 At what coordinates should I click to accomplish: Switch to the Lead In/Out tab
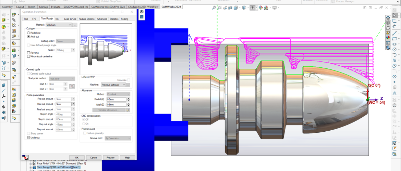(x=70, y=19)
